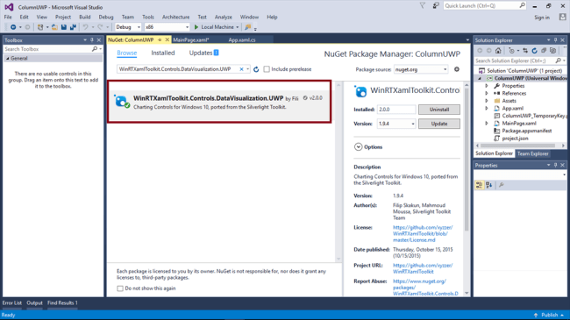Collapse the General group in Toolbox

7,59
